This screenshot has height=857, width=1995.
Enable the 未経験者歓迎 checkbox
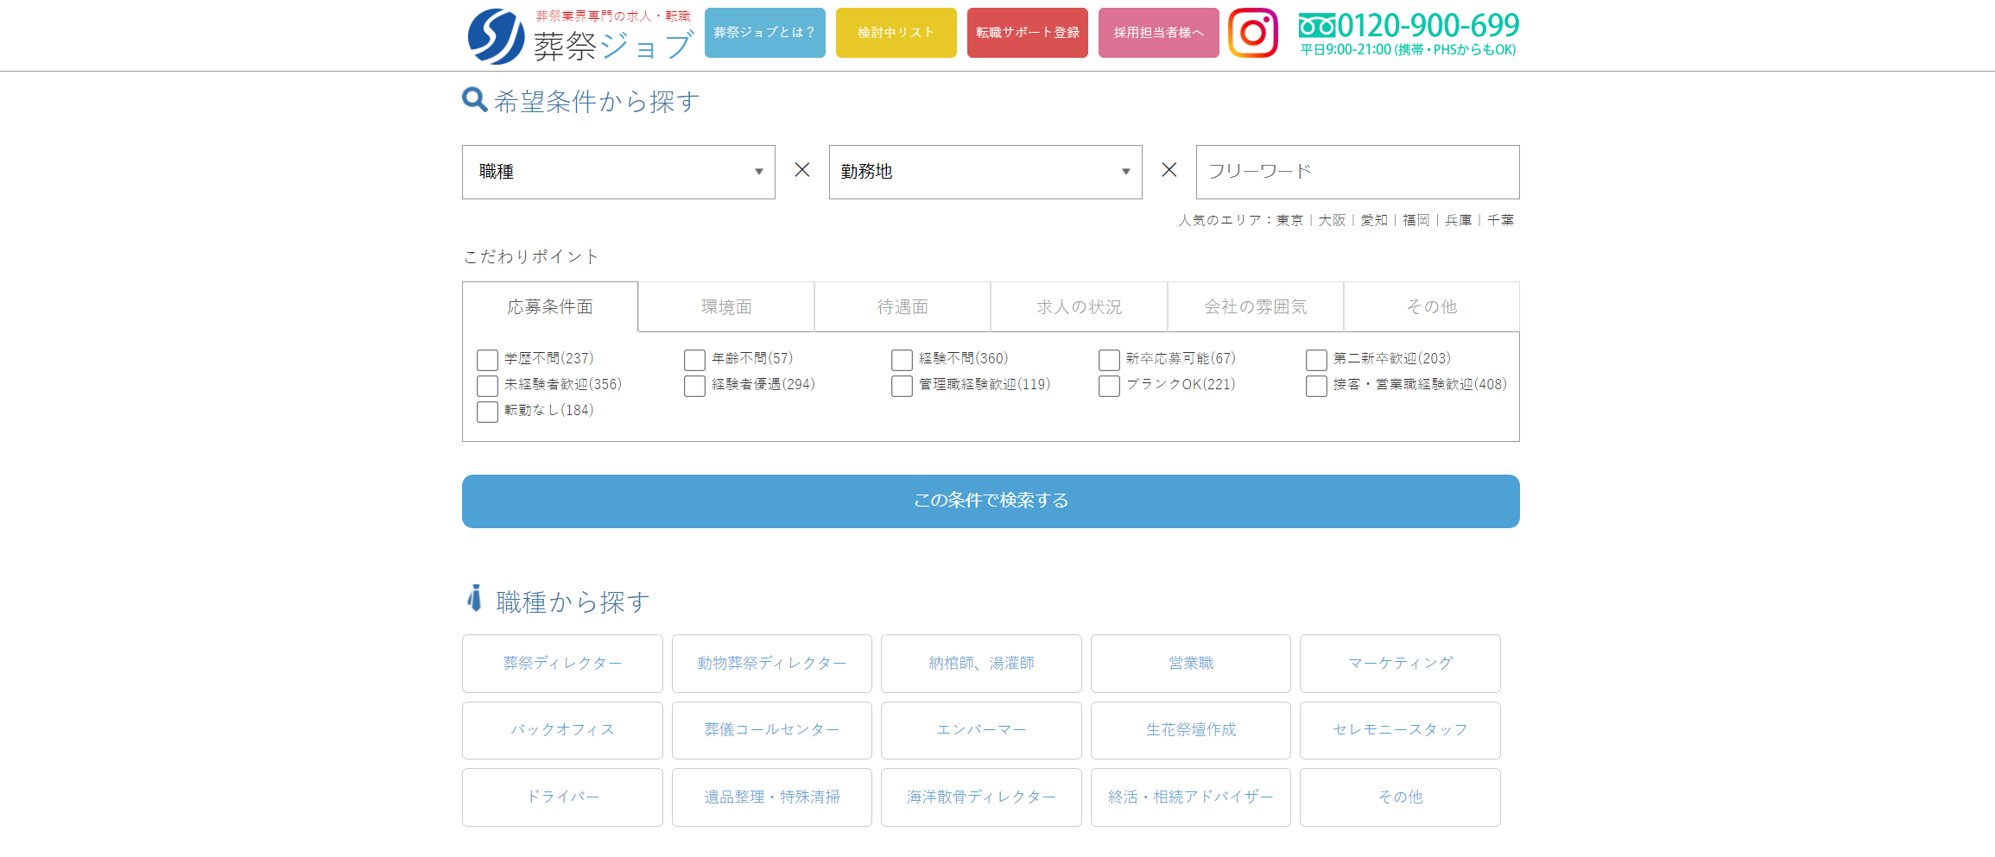[487, 386]
